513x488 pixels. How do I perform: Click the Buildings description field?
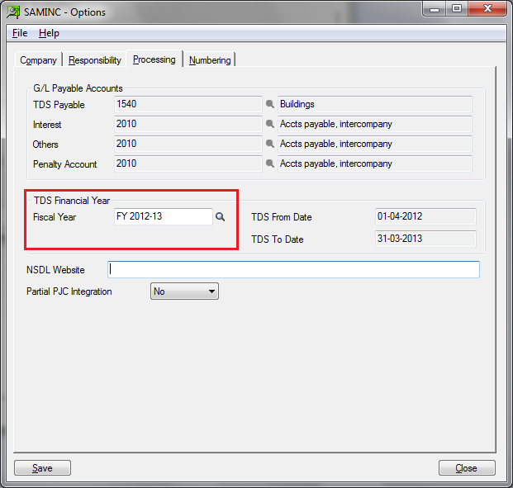pos(375,104)
